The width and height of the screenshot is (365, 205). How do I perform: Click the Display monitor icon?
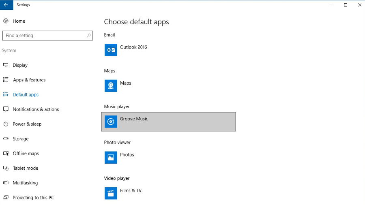coord(6,65)
